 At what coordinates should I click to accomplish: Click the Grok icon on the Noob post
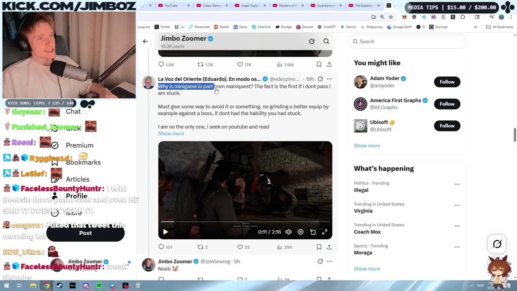click(320, 261)
